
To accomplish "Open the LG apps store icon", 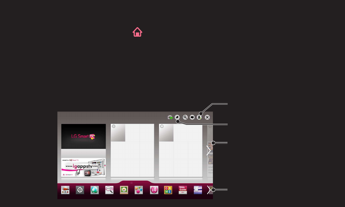I will (154, 190).
